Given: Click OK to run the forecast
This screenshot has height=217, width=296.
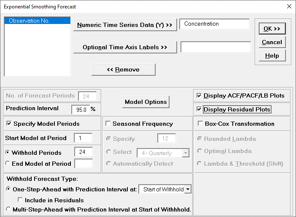Looking at the screenshot, I should pos(272,29).
